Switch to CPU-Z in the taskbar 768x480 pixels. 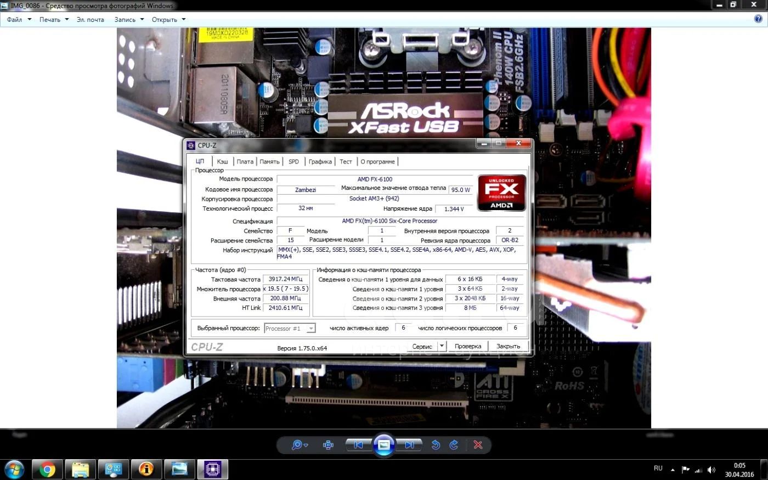[212, 470]
